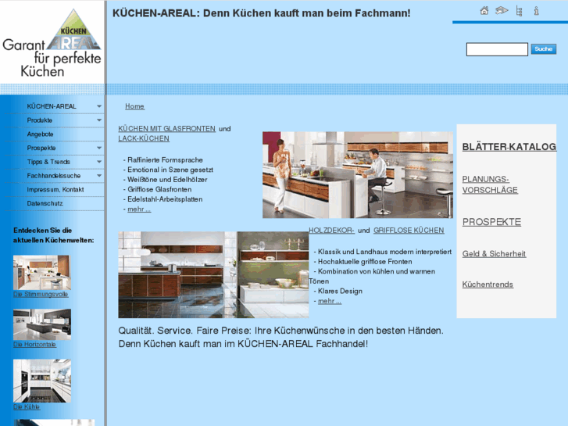The height and width of the screenshot is (426, 568).
Task: Click the search text field
Action: pos(497,49)
